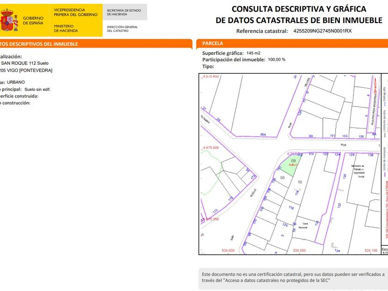Click "SECRETARÍA DE ESTADO DE HACIENDA" text
Screen dimensions: 388x291
(124, 12)
